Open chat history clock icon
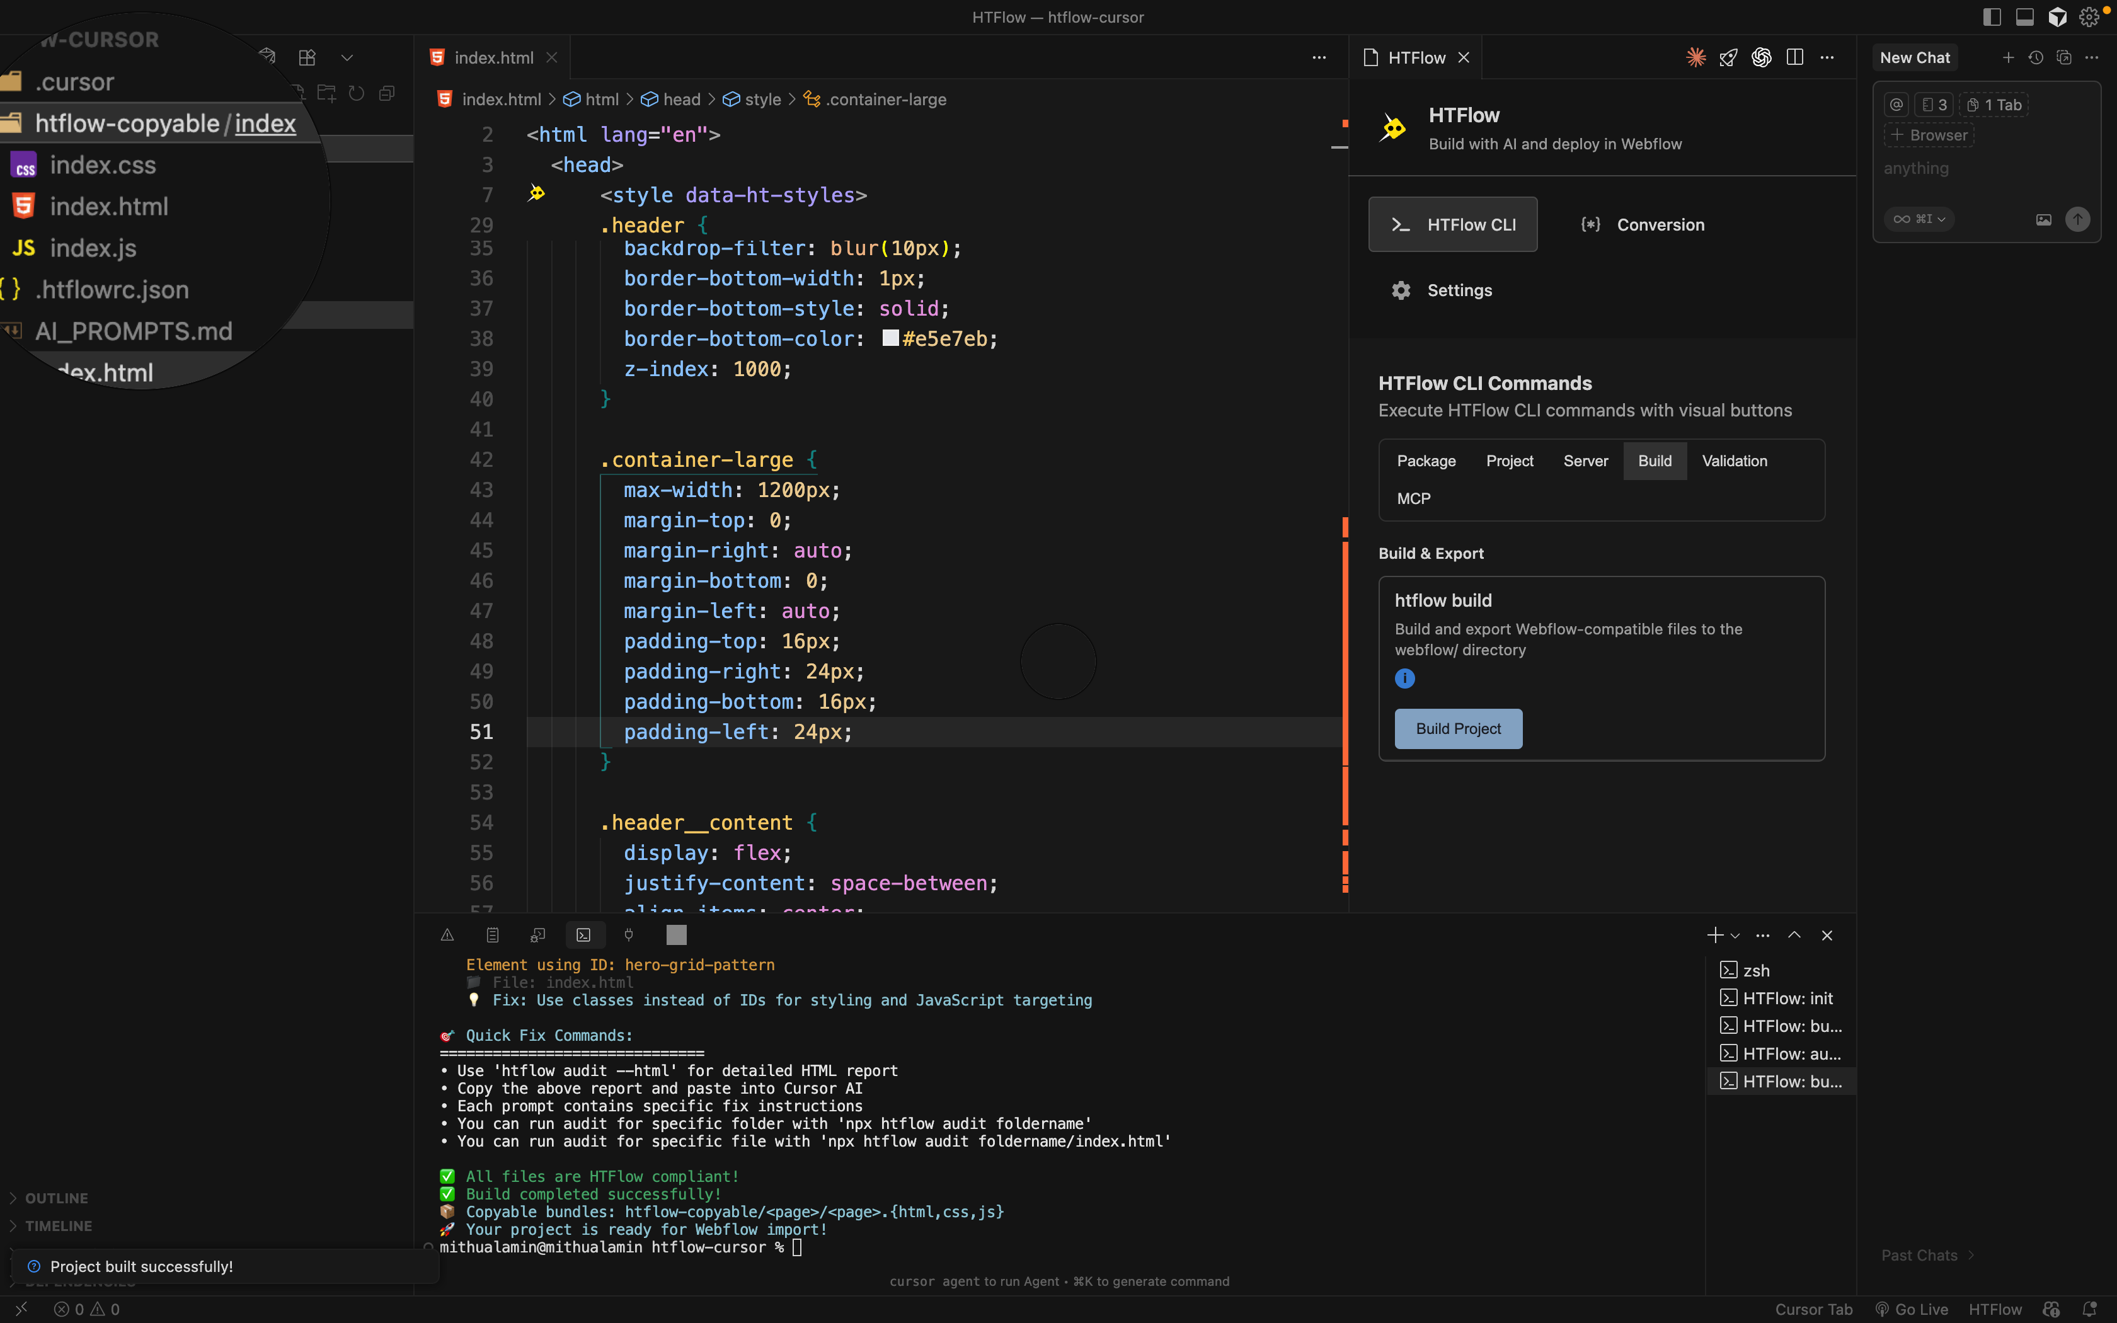Image resolution: width=2117 pixels, height=1323 pixels. pyautogui.click(x=2036, y=58)
